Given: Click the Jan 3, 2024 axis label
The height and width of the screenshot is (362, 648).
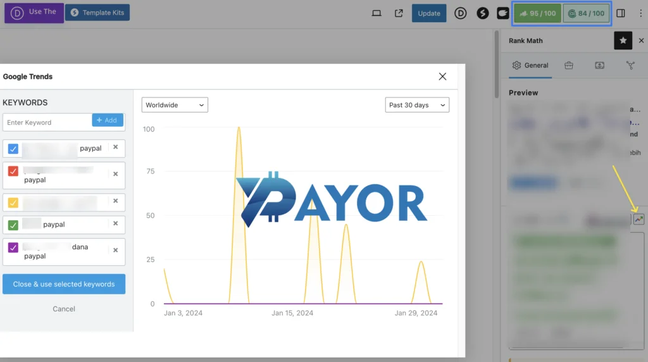Looking at the screenshot, I should click(183, 313).
